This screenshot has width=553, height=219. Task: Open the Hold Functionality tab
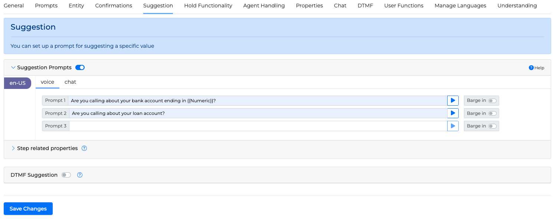click(x=208, y=6)
